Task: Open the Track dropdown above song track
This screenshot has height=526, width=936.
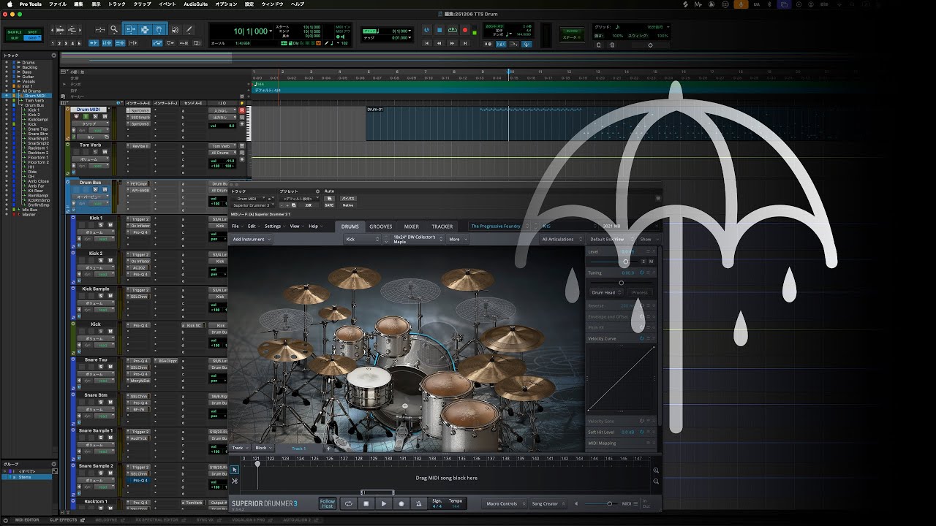Action: [240, 448]
